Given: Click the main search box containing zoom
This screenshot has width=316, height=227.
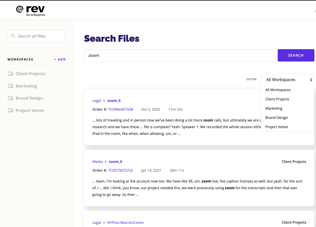Looking at the screenshot, I should 180,55.
